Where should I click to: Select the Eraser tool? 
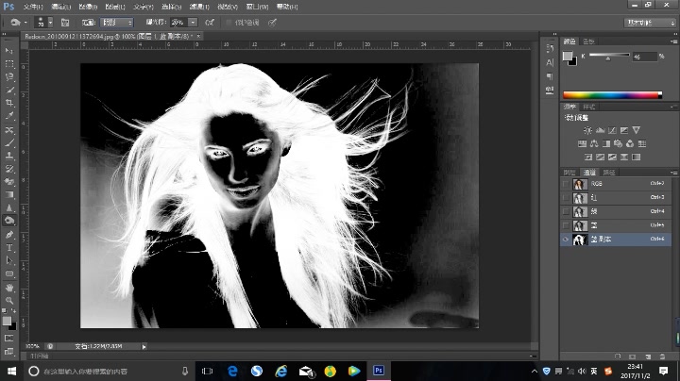pyautogui.click(x=9, y=182)
